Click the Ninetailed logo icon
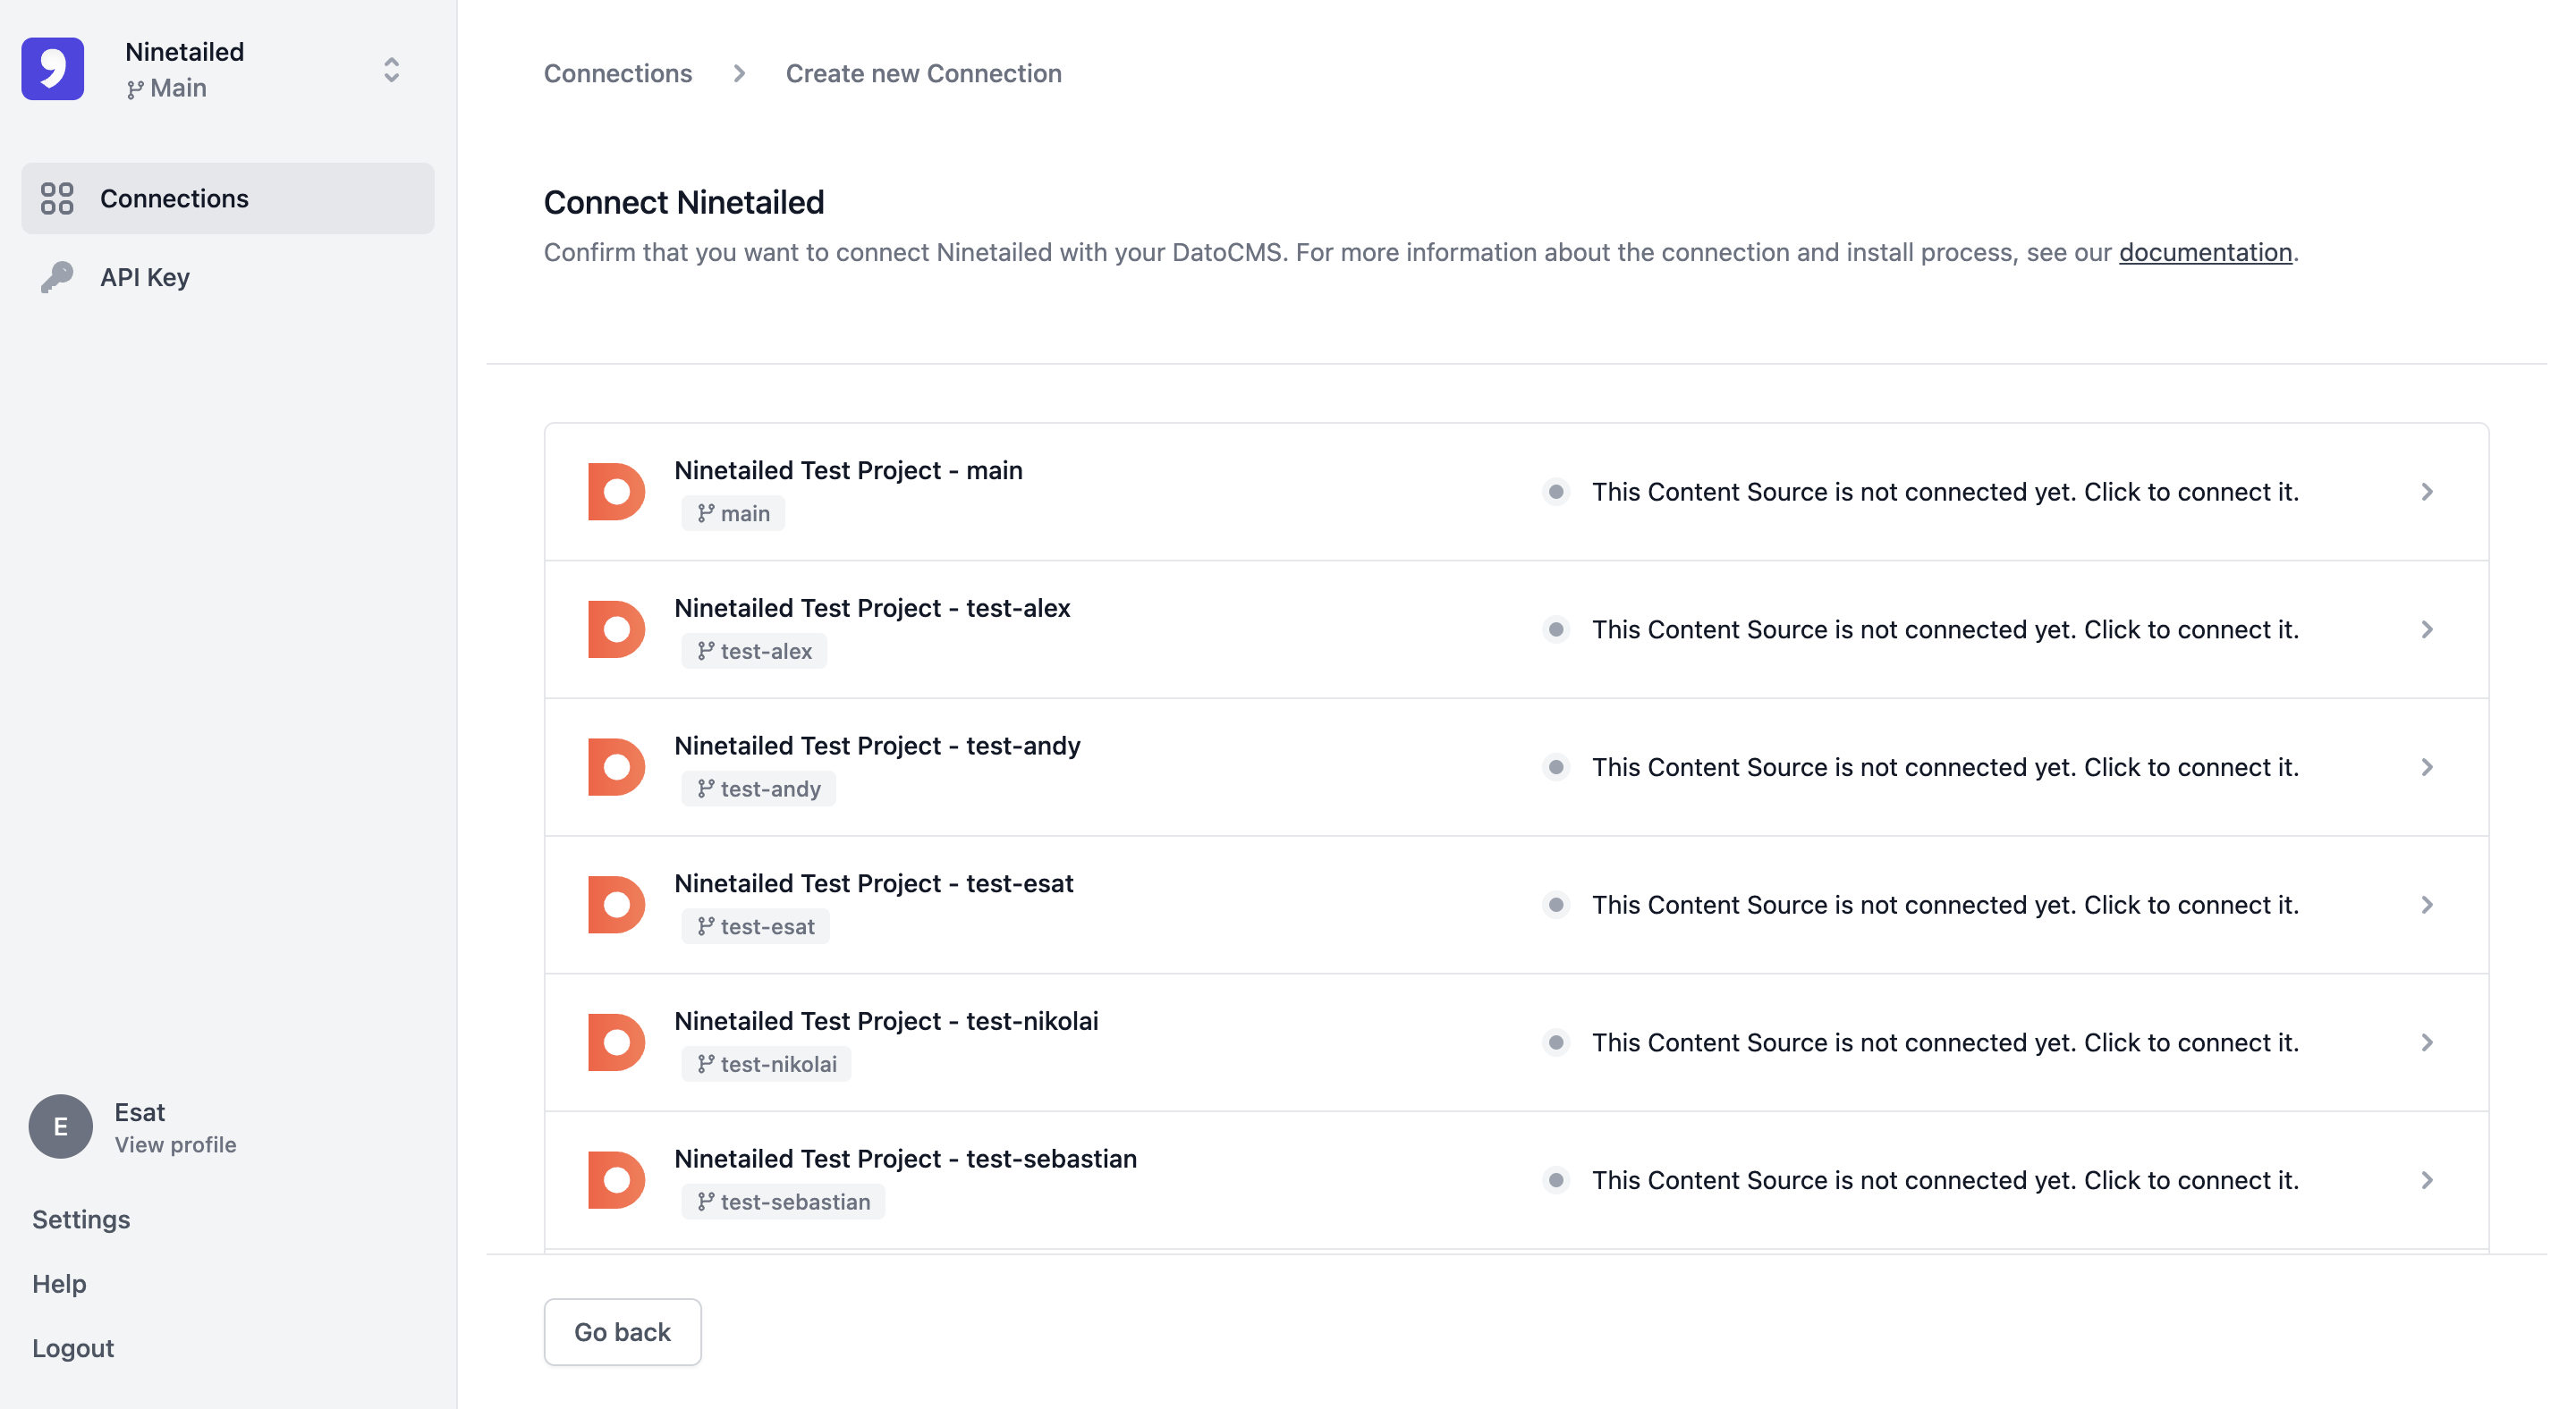The height and width of the screenshot is (1409, 2576). pyautogui.click(x=53, y=69)
